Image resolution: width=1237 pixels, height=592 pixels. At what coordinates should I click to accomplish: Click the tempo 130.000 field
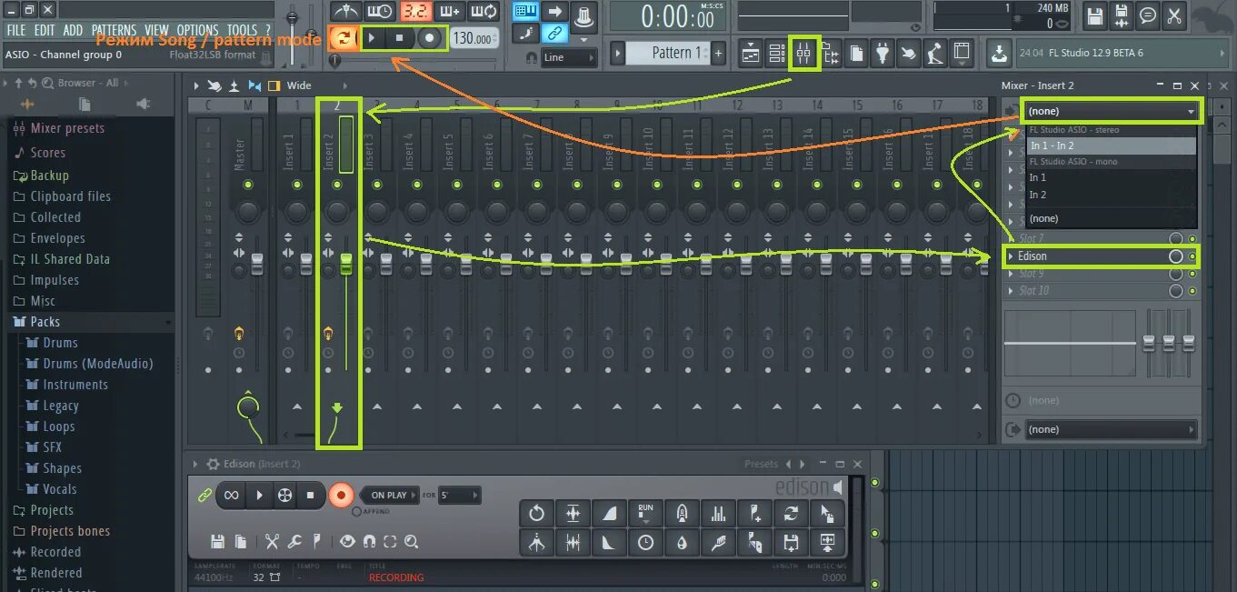tap(473, 38)
